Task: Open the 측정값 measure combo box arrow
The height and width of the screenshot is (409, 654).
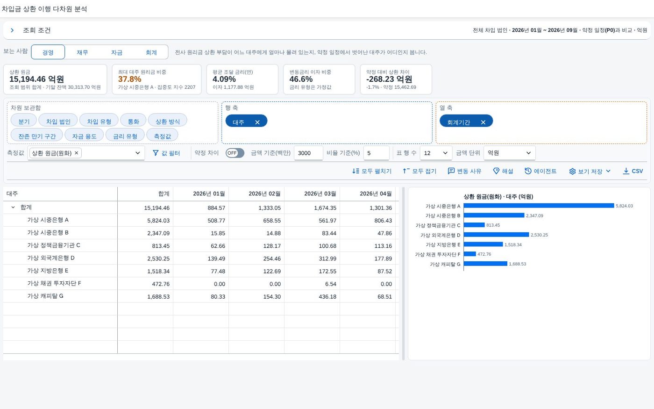Action: point(138,153)
